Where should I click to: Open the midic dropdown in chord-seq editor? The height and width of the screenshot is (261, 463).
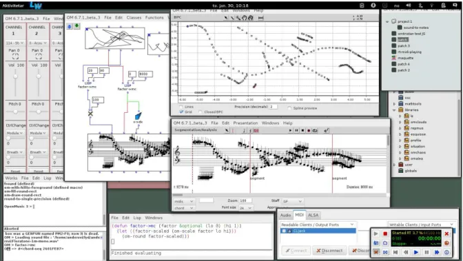(184, 201)
